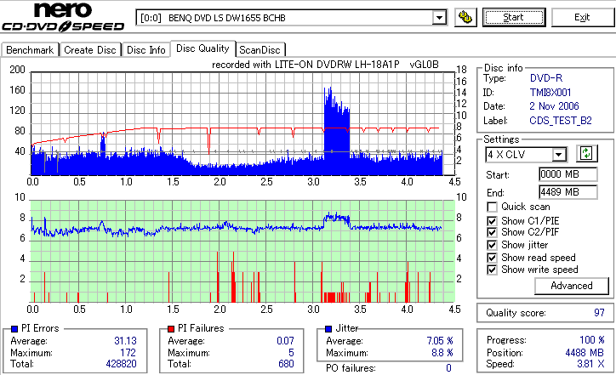Click the Quality score value 97
616x375 pixels.
click(x=599, y=313)
